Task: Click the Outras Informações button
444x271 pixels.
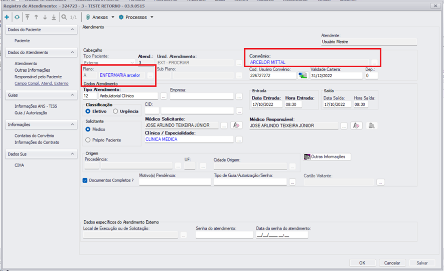Action: [x=327, y=157]
